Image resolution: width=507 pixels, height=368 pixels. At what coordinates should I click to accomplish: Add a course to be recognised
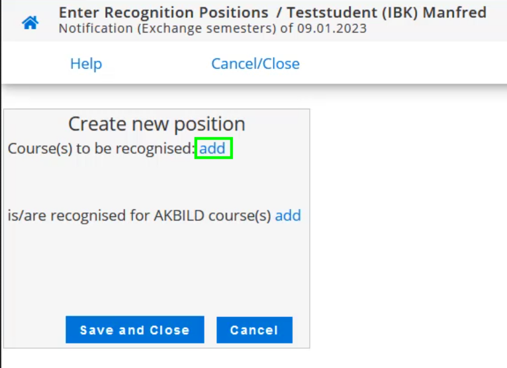pyautogui.click(x=212, y=148)
